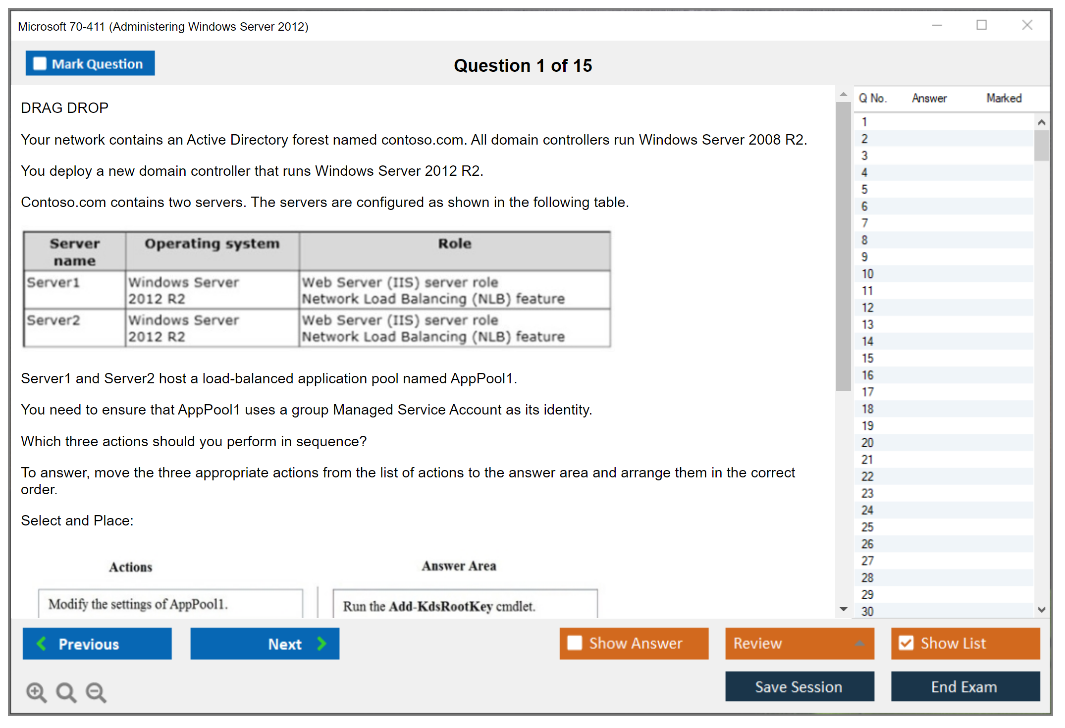Click the green right arrow on Next
The image size is (1065, 728).
(322, 643)
